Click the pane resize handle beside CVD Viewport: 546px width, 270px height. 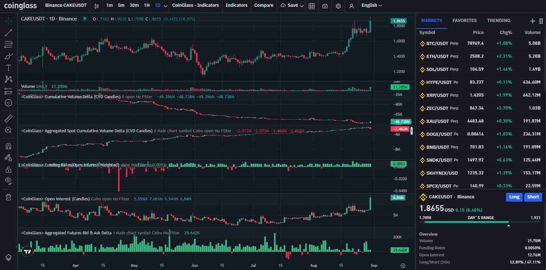[411, 131]
